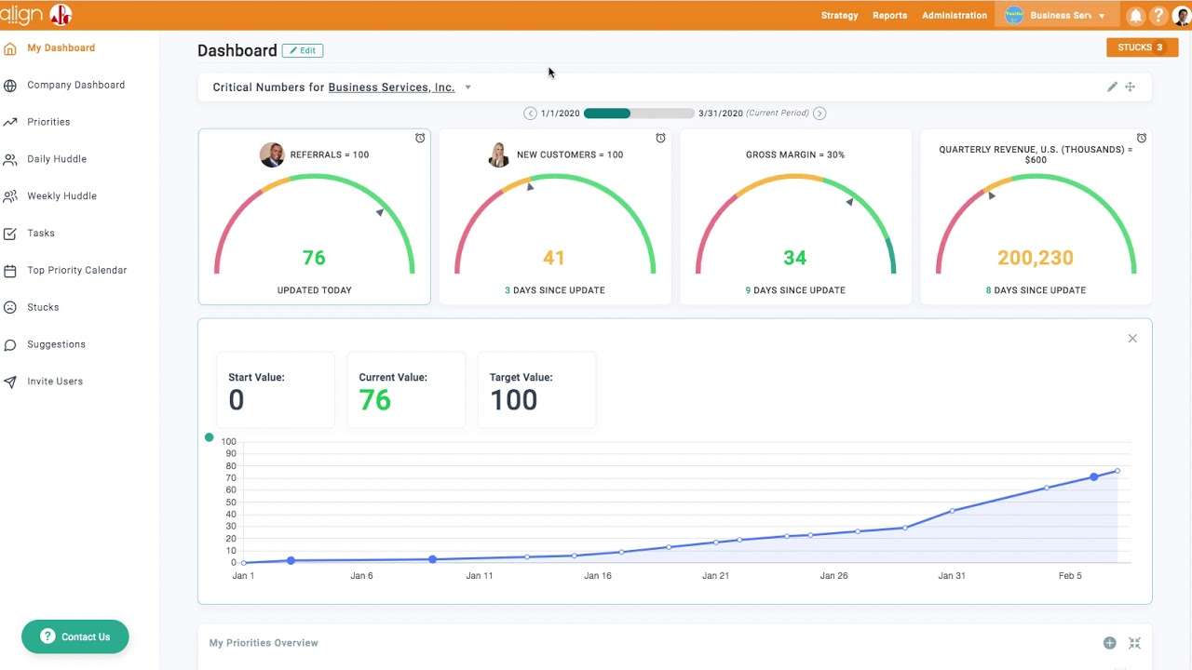Expand the Business Services, Inc. dropdown arrow
The image size is (1192, 670).
point(467,87)
